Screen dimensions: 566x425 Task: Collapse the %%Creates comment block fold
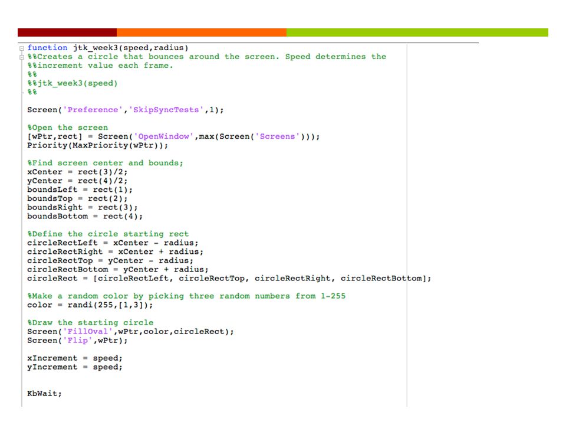click(22, 57)
